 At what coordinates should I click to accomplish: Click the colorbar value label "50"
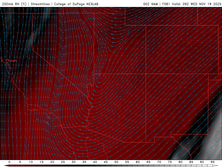coord(116,162)
